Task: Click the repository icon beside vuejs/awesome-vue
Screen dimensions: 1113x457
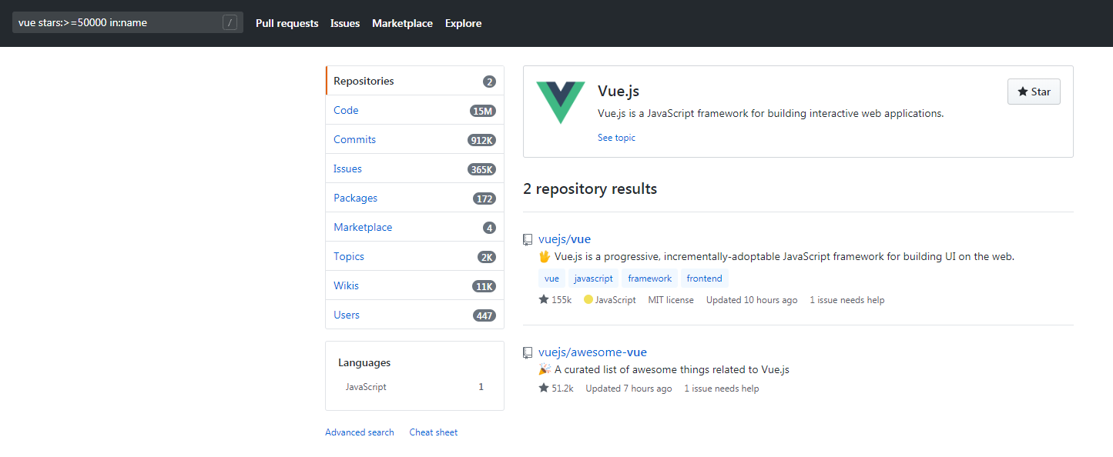Action: (x=528, y=352)
